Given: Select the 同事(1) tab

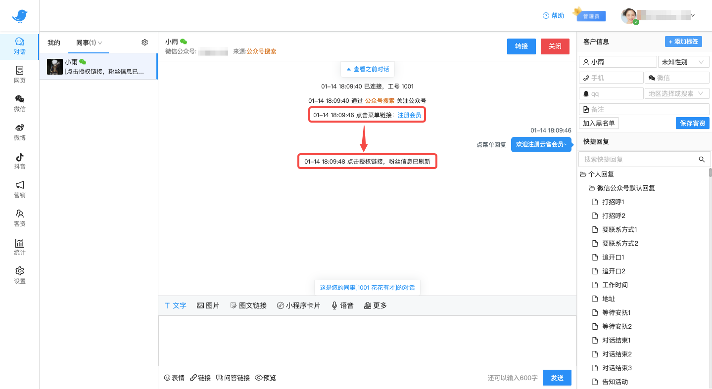Looking at the screenshot, I should click(x=85, y=43).
